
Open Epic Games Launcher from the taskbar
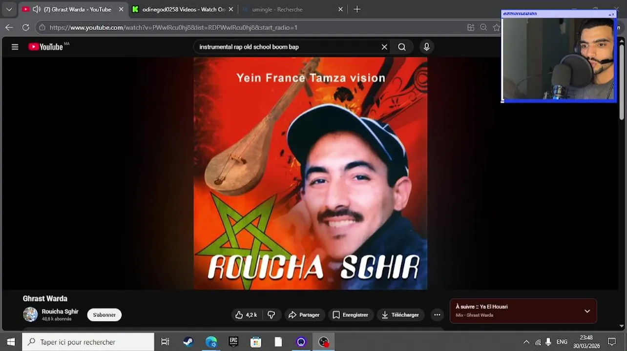[233, 342]
